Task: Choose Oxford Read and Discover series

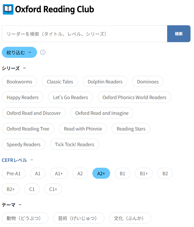Action: tap(33, 113)
